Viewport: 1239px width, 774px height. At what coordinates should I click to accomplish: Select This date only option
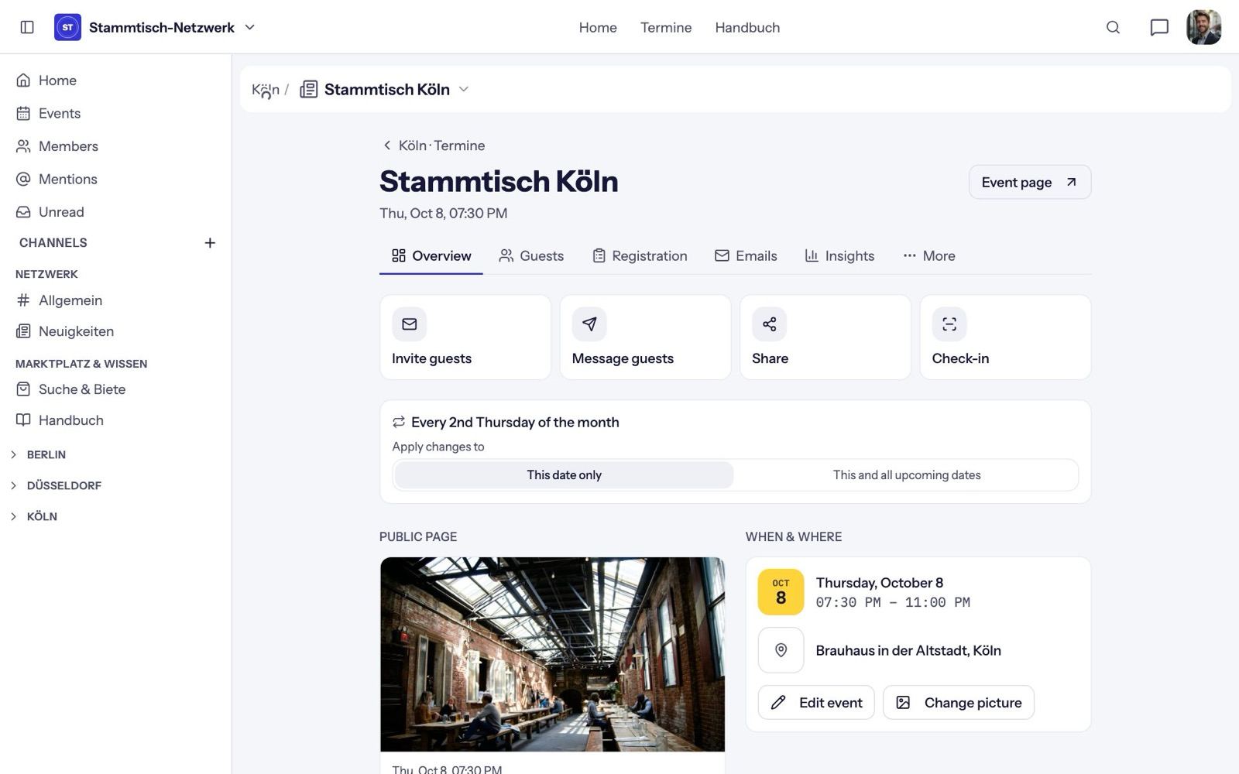(x=564, y=475)
